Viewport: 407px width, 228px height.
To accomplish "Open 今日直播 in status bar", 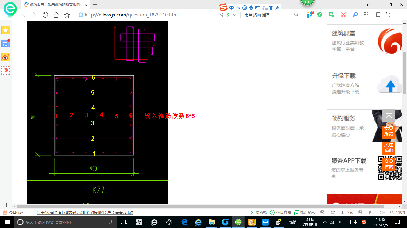I will coord(280,213).
